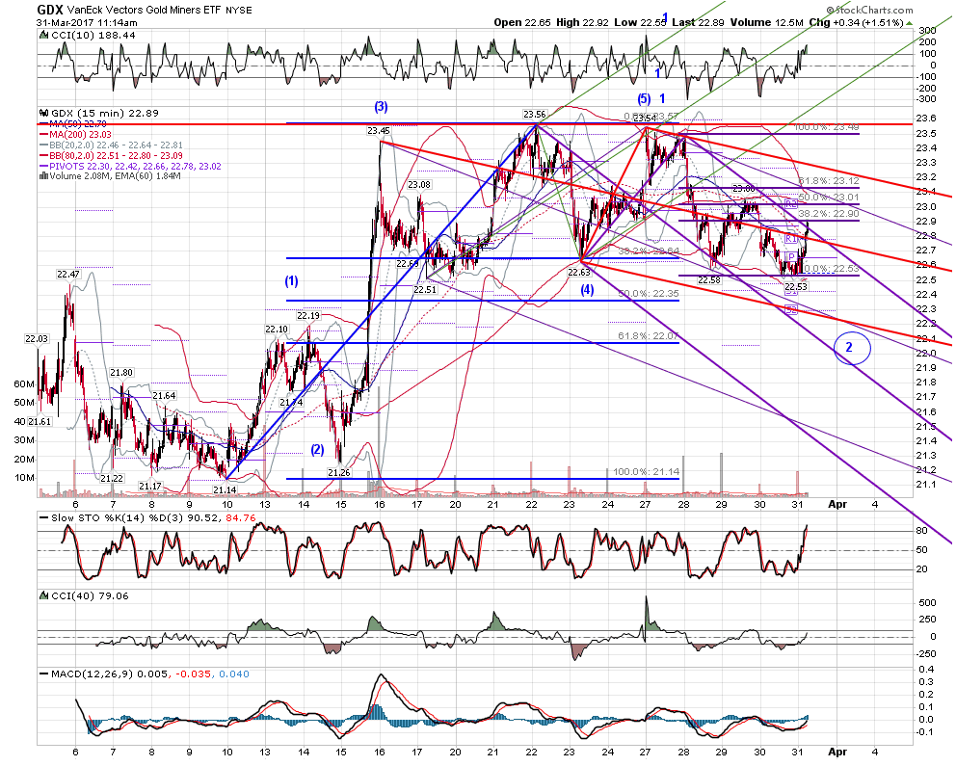This screenshot has width=956, height=766.
Task: Click the circled blue wave 2 marker
Action: coord(852,348)
